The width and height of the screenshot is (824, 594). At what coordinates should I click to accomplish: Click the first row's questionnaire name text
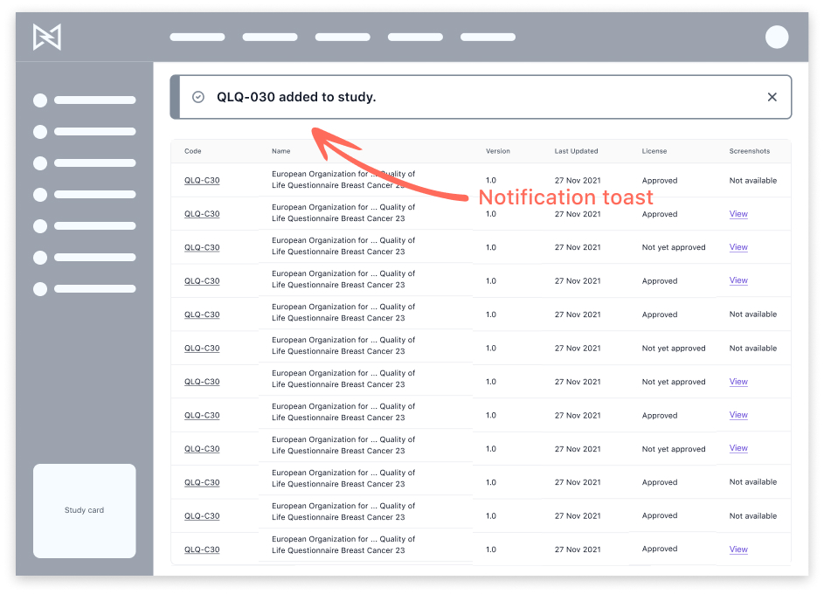click(x=343, y=180)
